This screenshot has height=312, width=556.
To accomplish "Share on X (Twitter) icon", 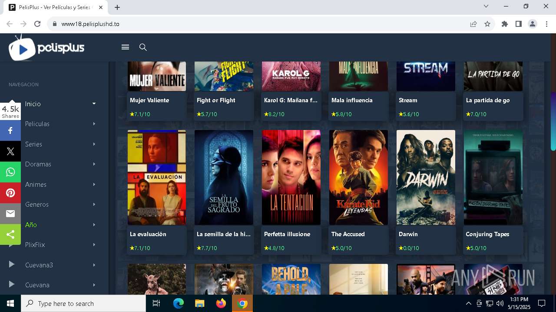I will pos(10,151).
